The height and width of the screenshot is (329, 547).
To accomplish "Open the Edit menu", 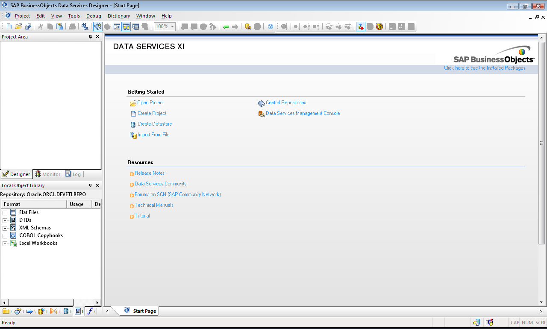I will [41, 16].
